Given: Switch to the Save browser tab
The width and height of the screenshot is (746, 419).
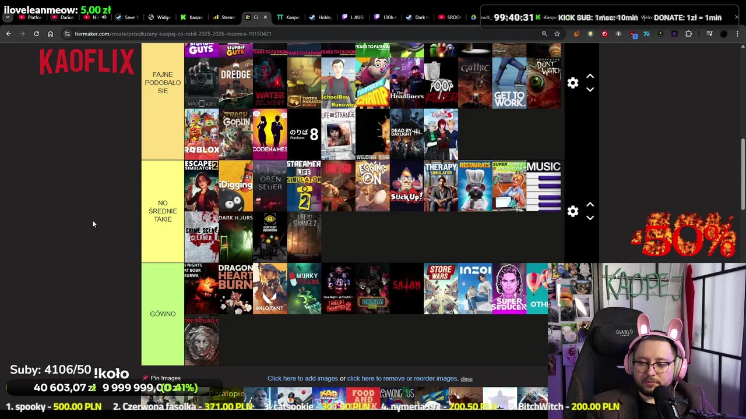Looking at the screenshot, I should (126, 17).
